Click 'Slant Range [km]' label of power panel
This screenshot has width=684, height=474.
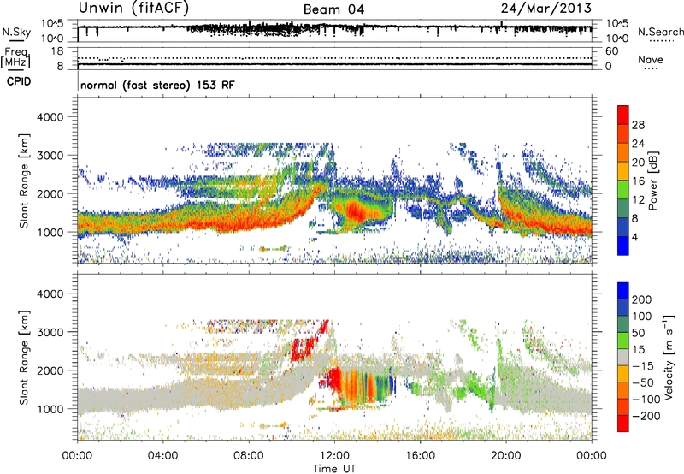click(x=24, y=181)
